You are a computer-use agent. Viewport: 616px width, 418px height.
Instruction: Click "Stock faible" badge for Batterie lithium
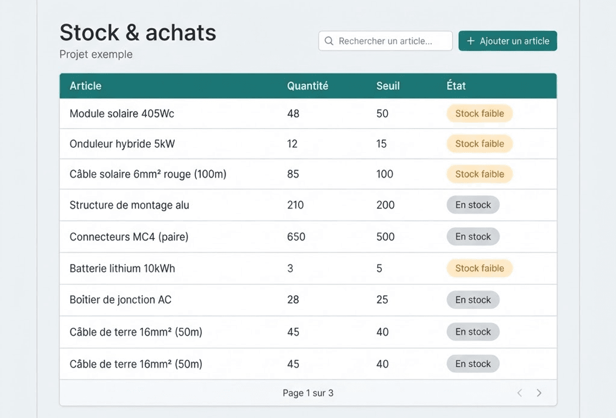(479, 268)
